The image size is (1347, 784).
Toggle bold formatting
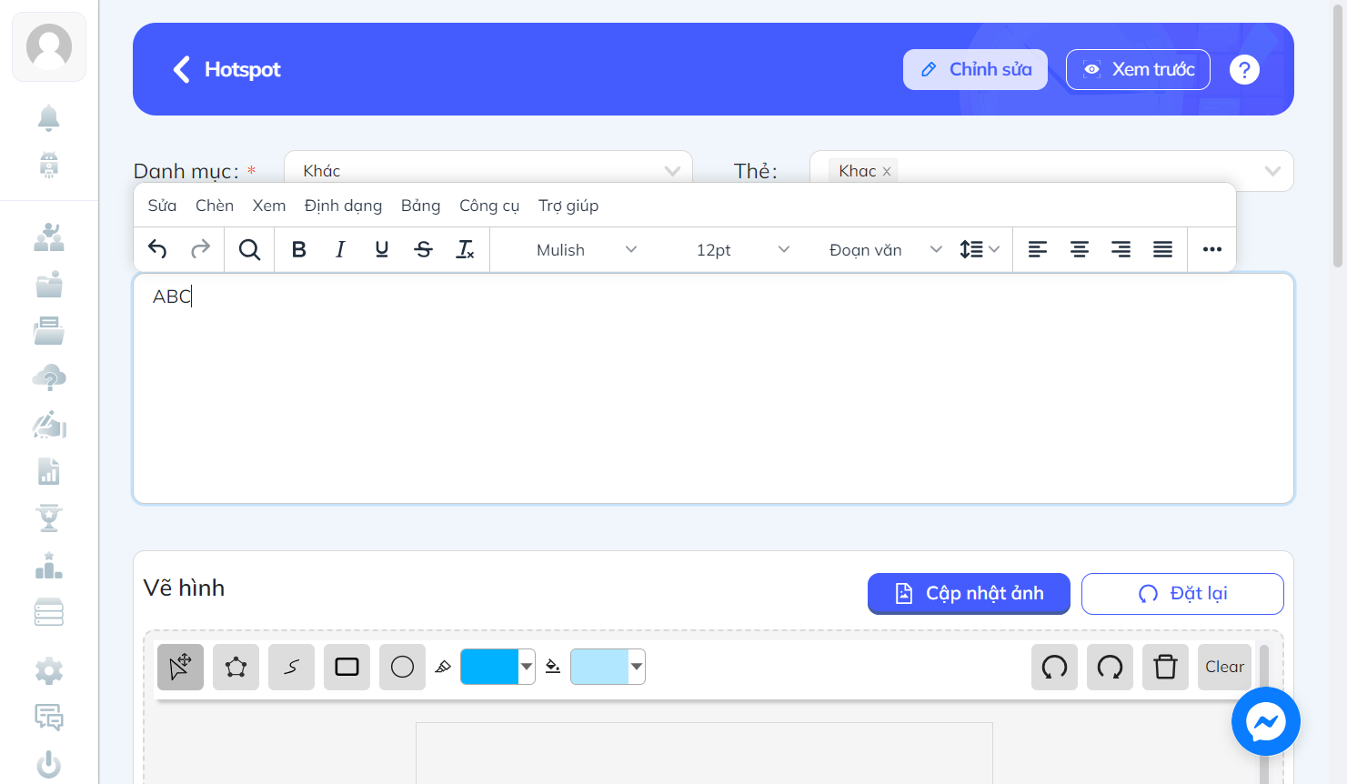tap(298, 249)
